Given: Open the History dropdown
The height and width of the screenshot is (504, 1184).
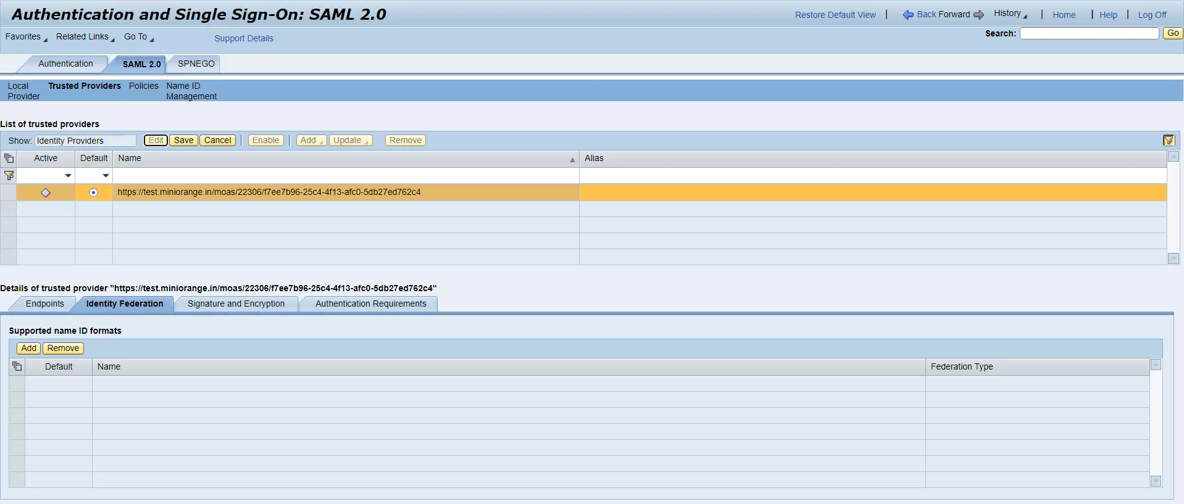Looking at the screenshot, I should click(1011, 14).
